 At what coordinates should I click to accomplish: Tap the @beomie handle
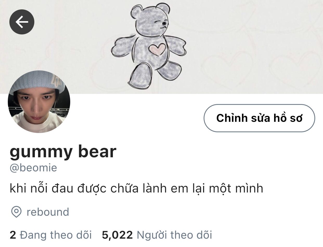pyautogui.click(x=33, y=168)
